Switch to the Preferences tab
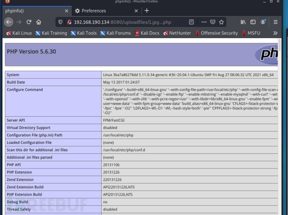Viewport: 288px width, 215px height. 106,11
